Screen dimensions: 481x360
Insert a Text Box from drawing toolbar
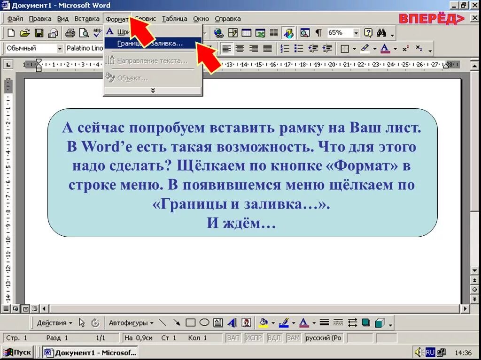point(218,322)
